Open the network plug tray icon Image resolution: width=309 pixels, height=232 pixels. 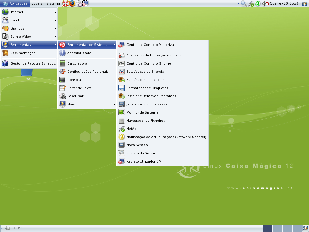point(251,4)
